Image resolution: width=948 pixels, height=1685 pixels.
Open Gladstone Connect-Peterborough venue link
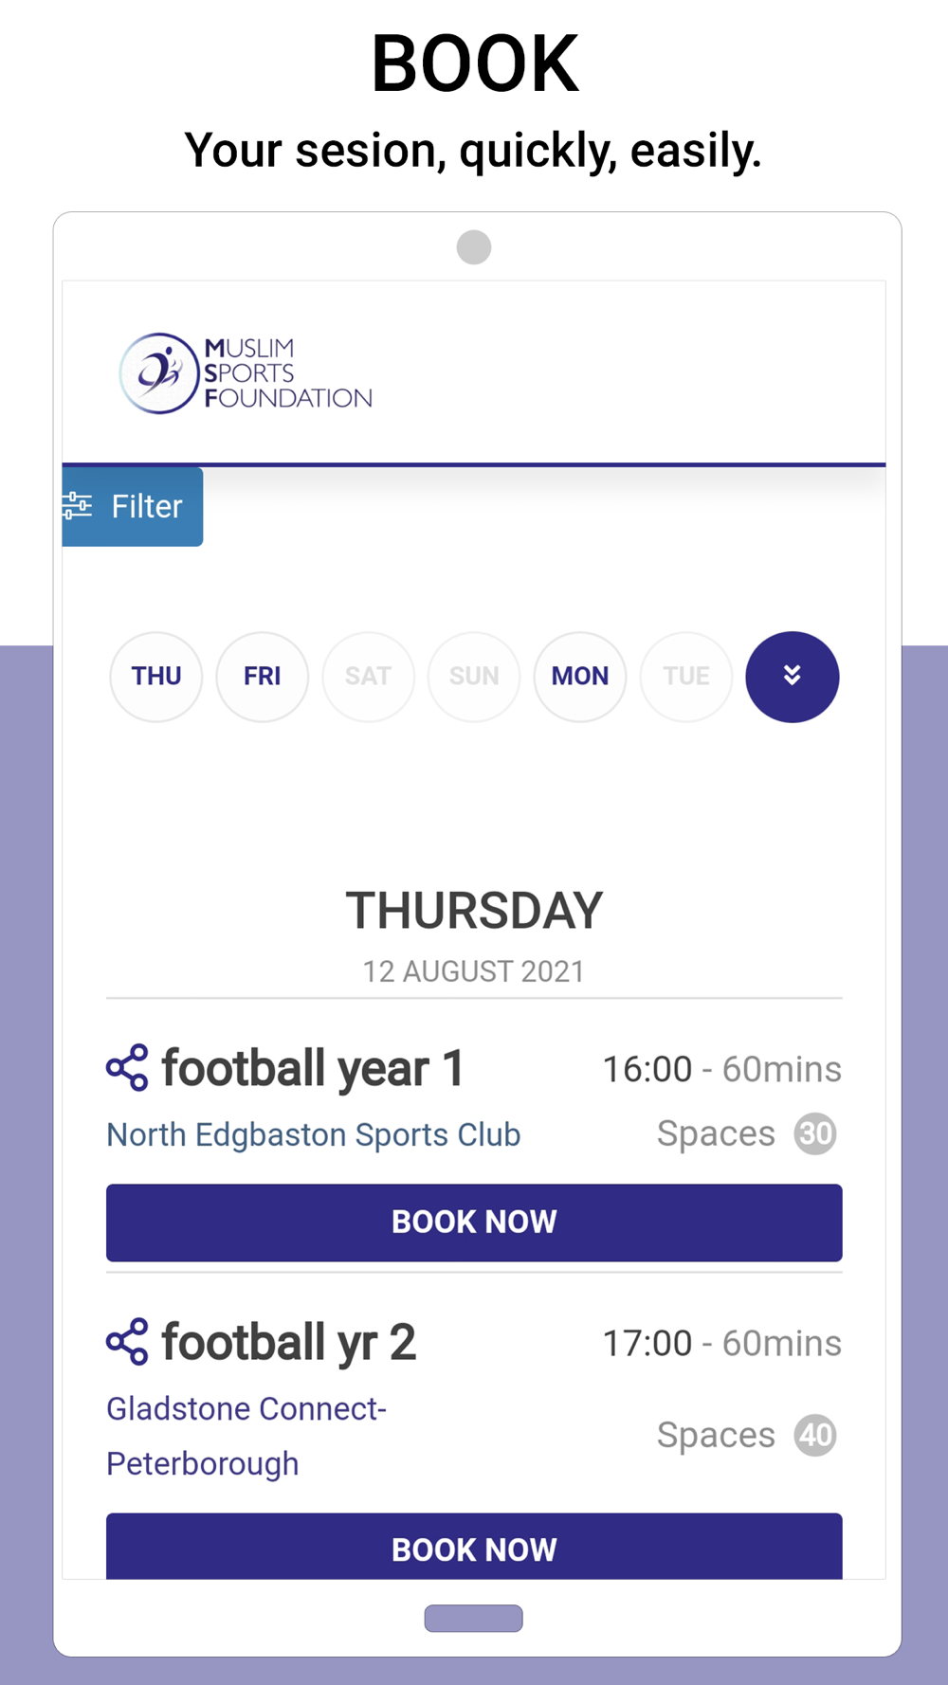point(246,1436)
